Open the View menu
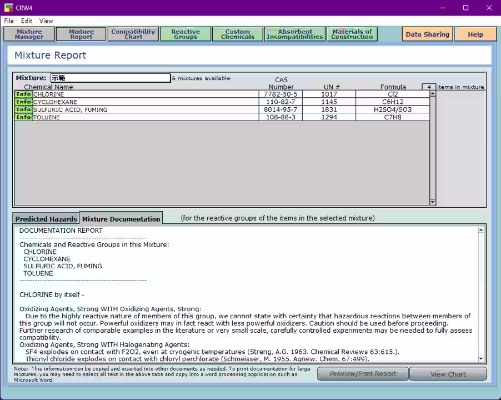Viewport: 501px width, 400px height. (x=46, y=21)
